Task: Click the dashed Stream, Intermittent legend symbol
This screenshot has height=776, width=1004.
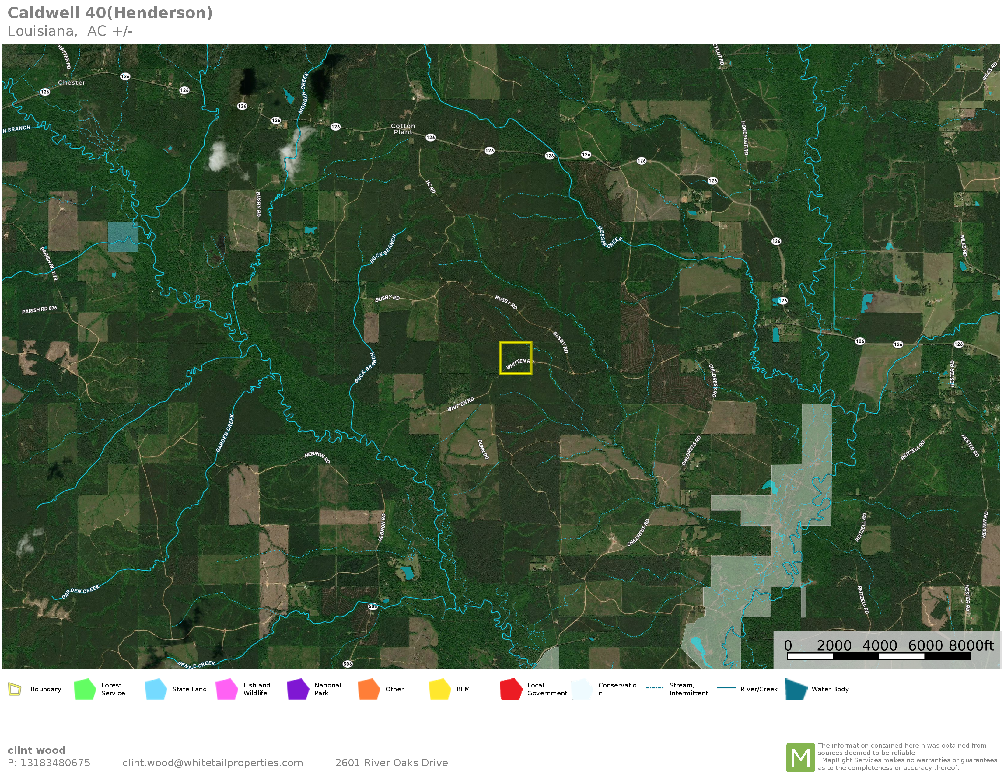Action: (655, 688)
